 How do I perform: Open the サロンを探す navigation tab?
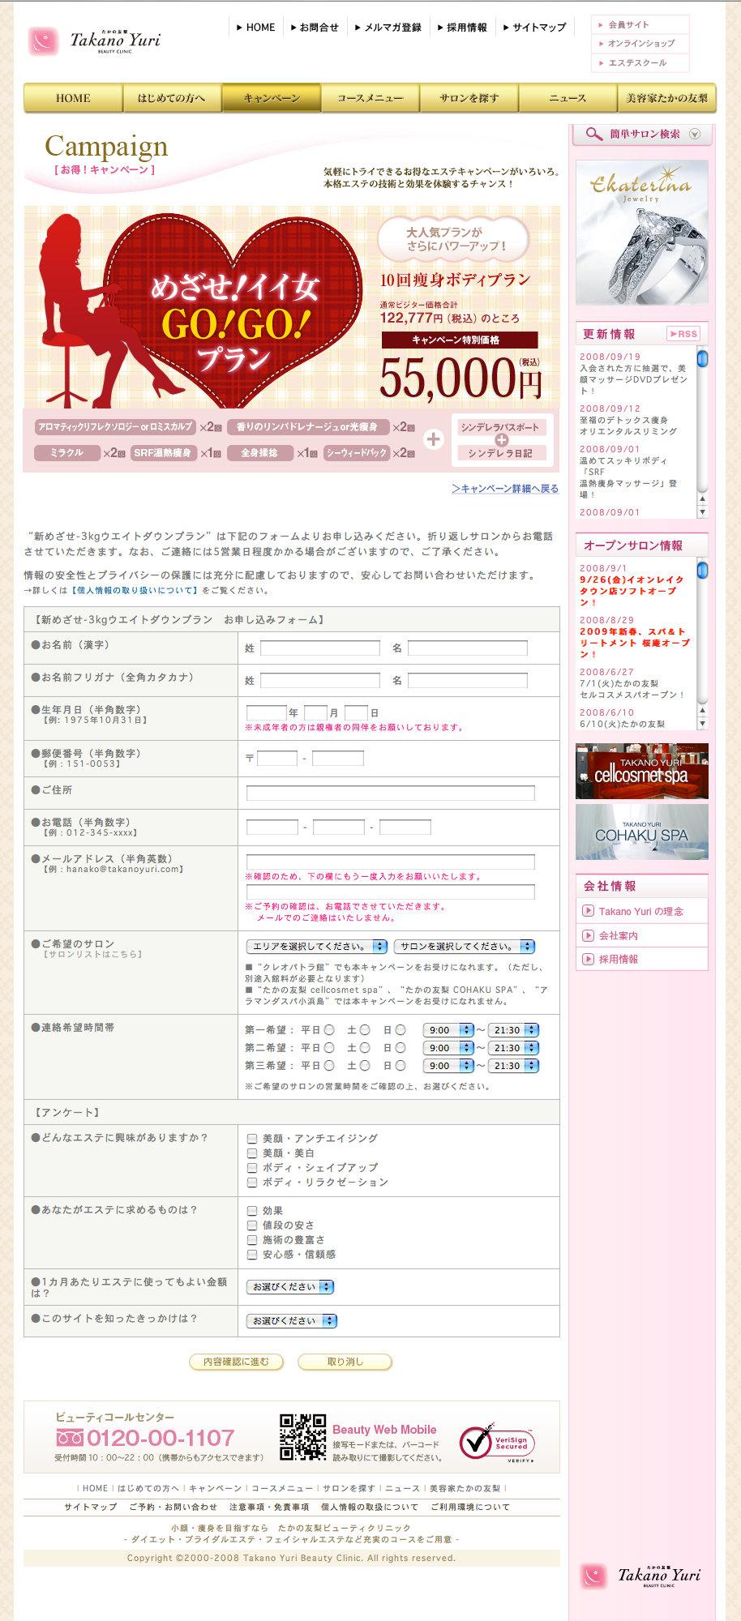click(469, 98)
